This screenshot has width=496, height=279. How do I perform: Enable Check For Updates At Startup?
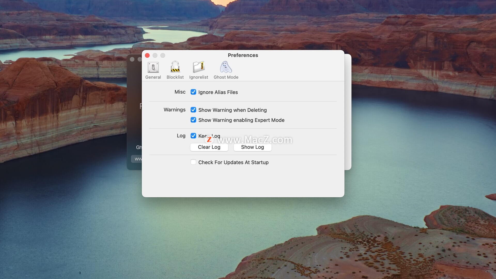tap(193, 162)
